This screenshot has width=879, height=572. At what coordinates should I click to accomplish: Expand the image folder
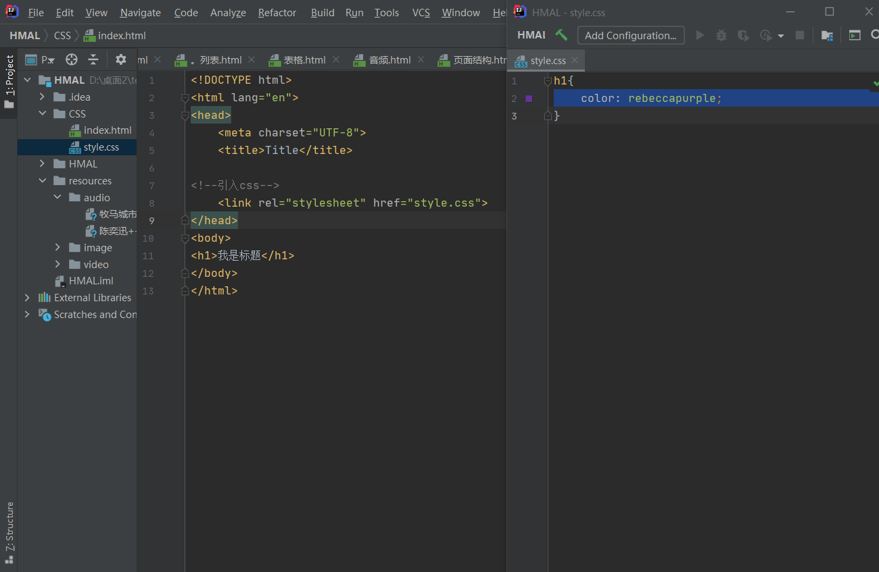pyautogui.click(x=57, y=248)
